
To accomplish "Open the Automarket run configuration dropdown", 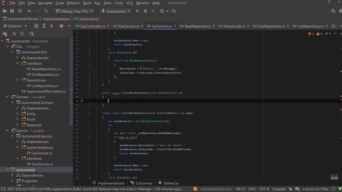I will point(115,11).
